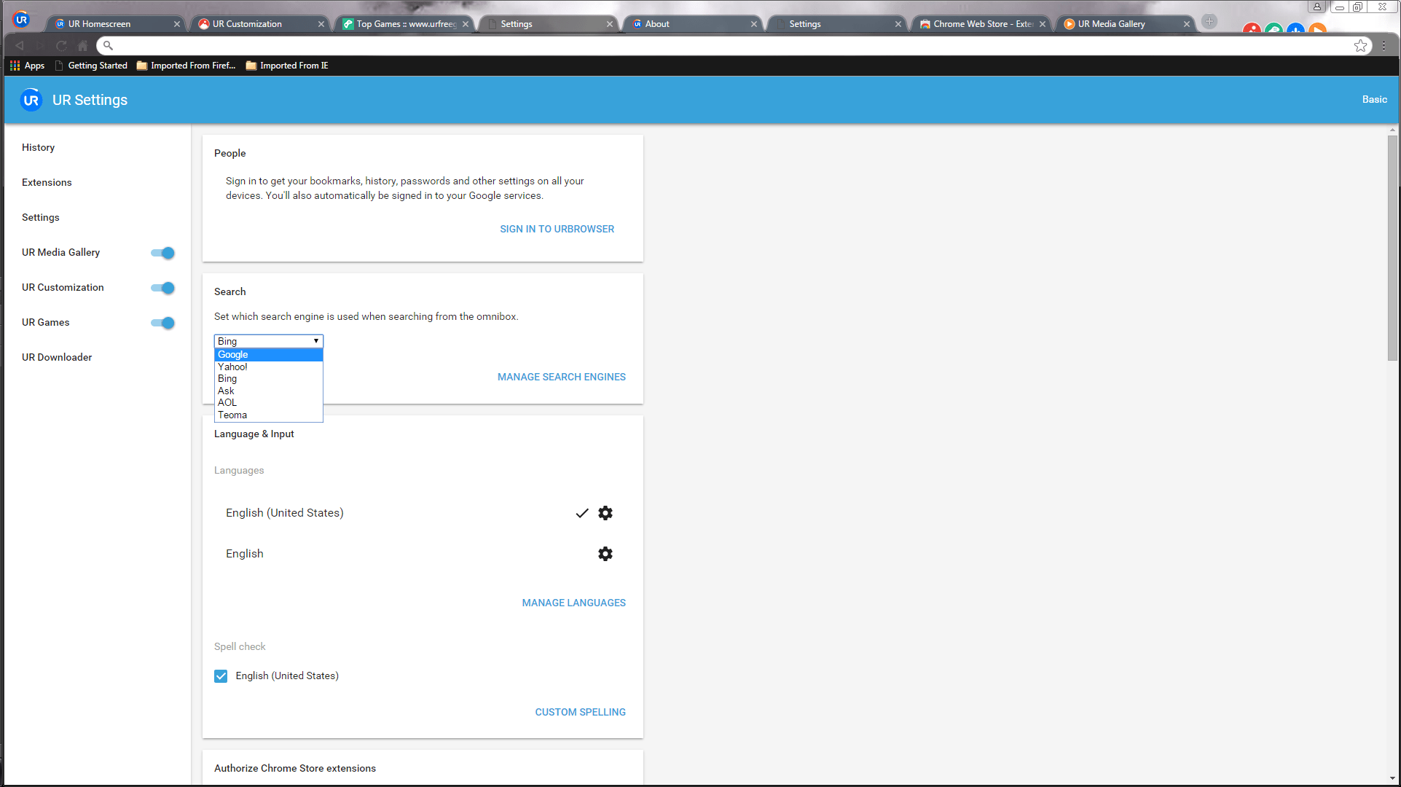Toggle the UR Media Gallery switch
1401x787 pixels.
[162, 253]
